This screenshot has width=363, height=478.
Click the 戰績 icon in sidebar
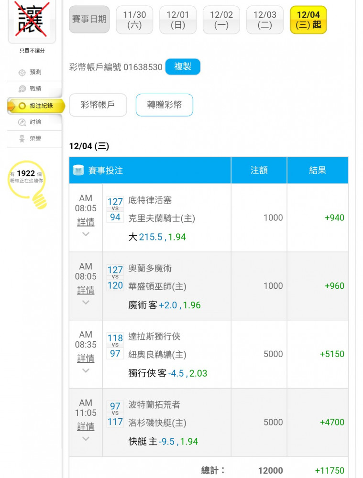click(x=22, y=89)
